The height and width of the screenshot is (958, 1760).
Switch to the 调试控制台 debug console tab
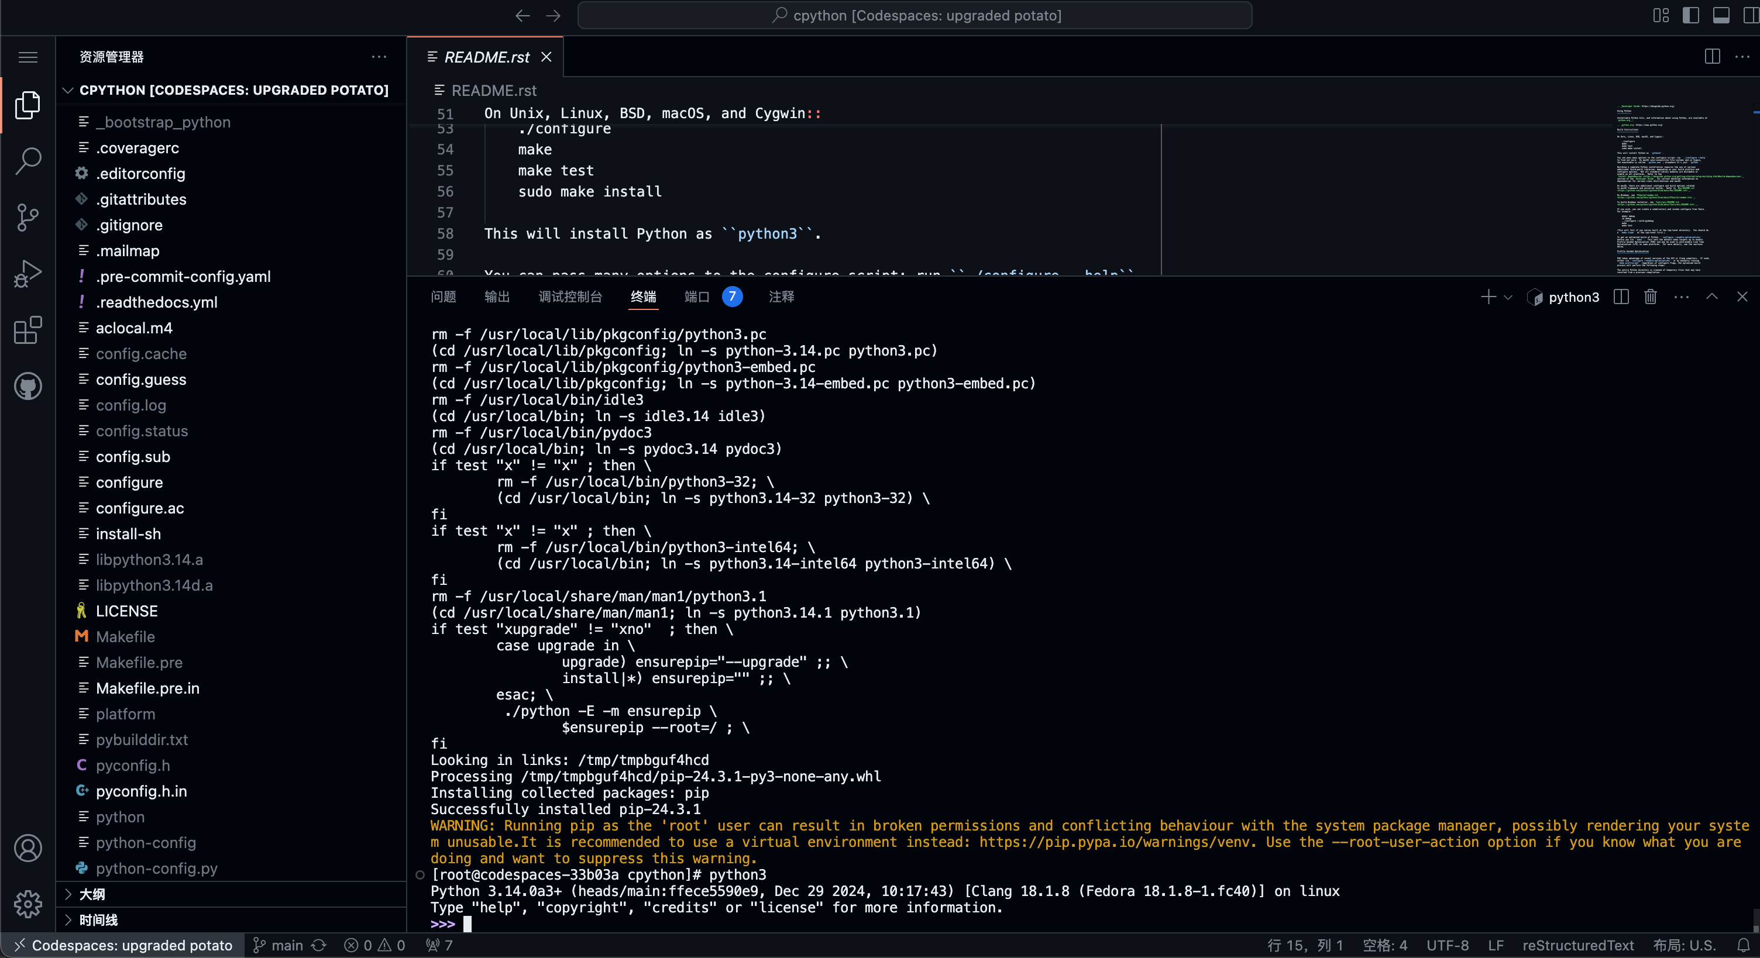[570, 297]
